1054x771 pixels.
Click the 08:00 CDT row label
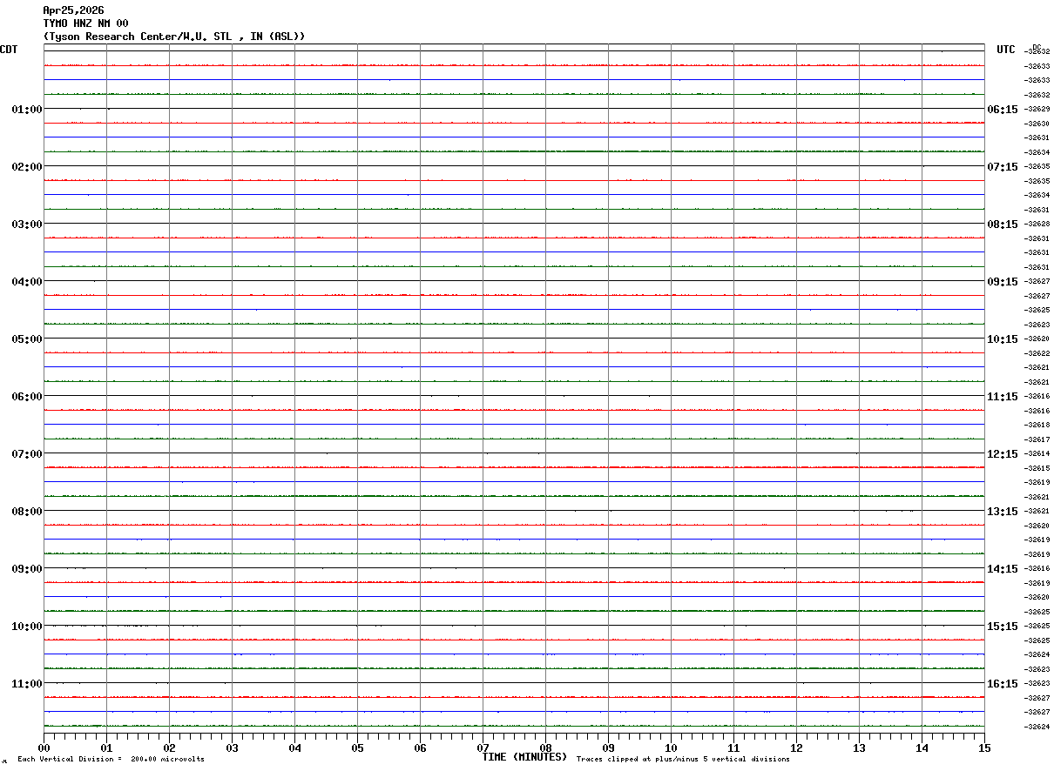(26, 511)
